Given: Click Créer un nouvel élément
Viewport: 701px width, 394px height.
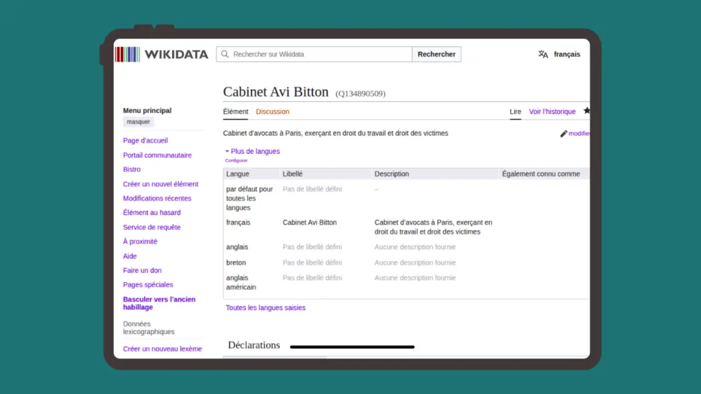Looking at the screenshot, I should (x=161, y=184).
